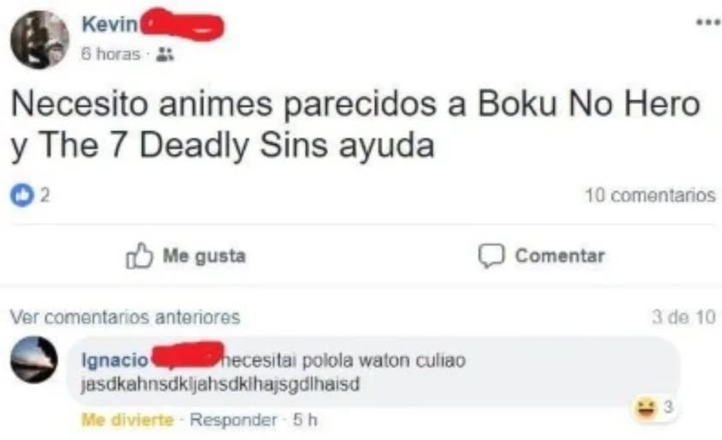The image size is (722, 440).
Task: Click the Comentar button
Action: tap(541, 255)
